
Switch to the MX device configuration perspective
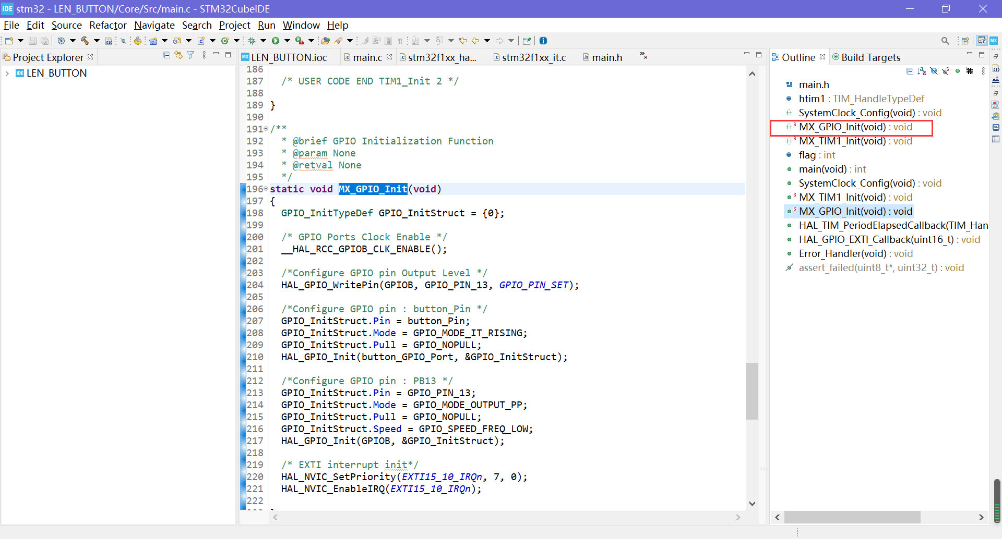(994, 41)
